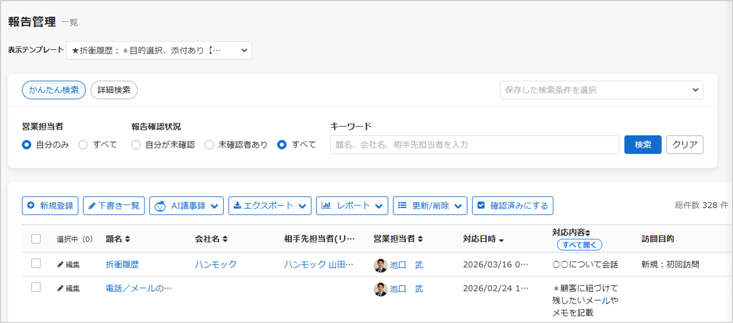733x323 pixels.
Task: Check the 折衝履歴 row checkbox
Action: tap(36, 264)
